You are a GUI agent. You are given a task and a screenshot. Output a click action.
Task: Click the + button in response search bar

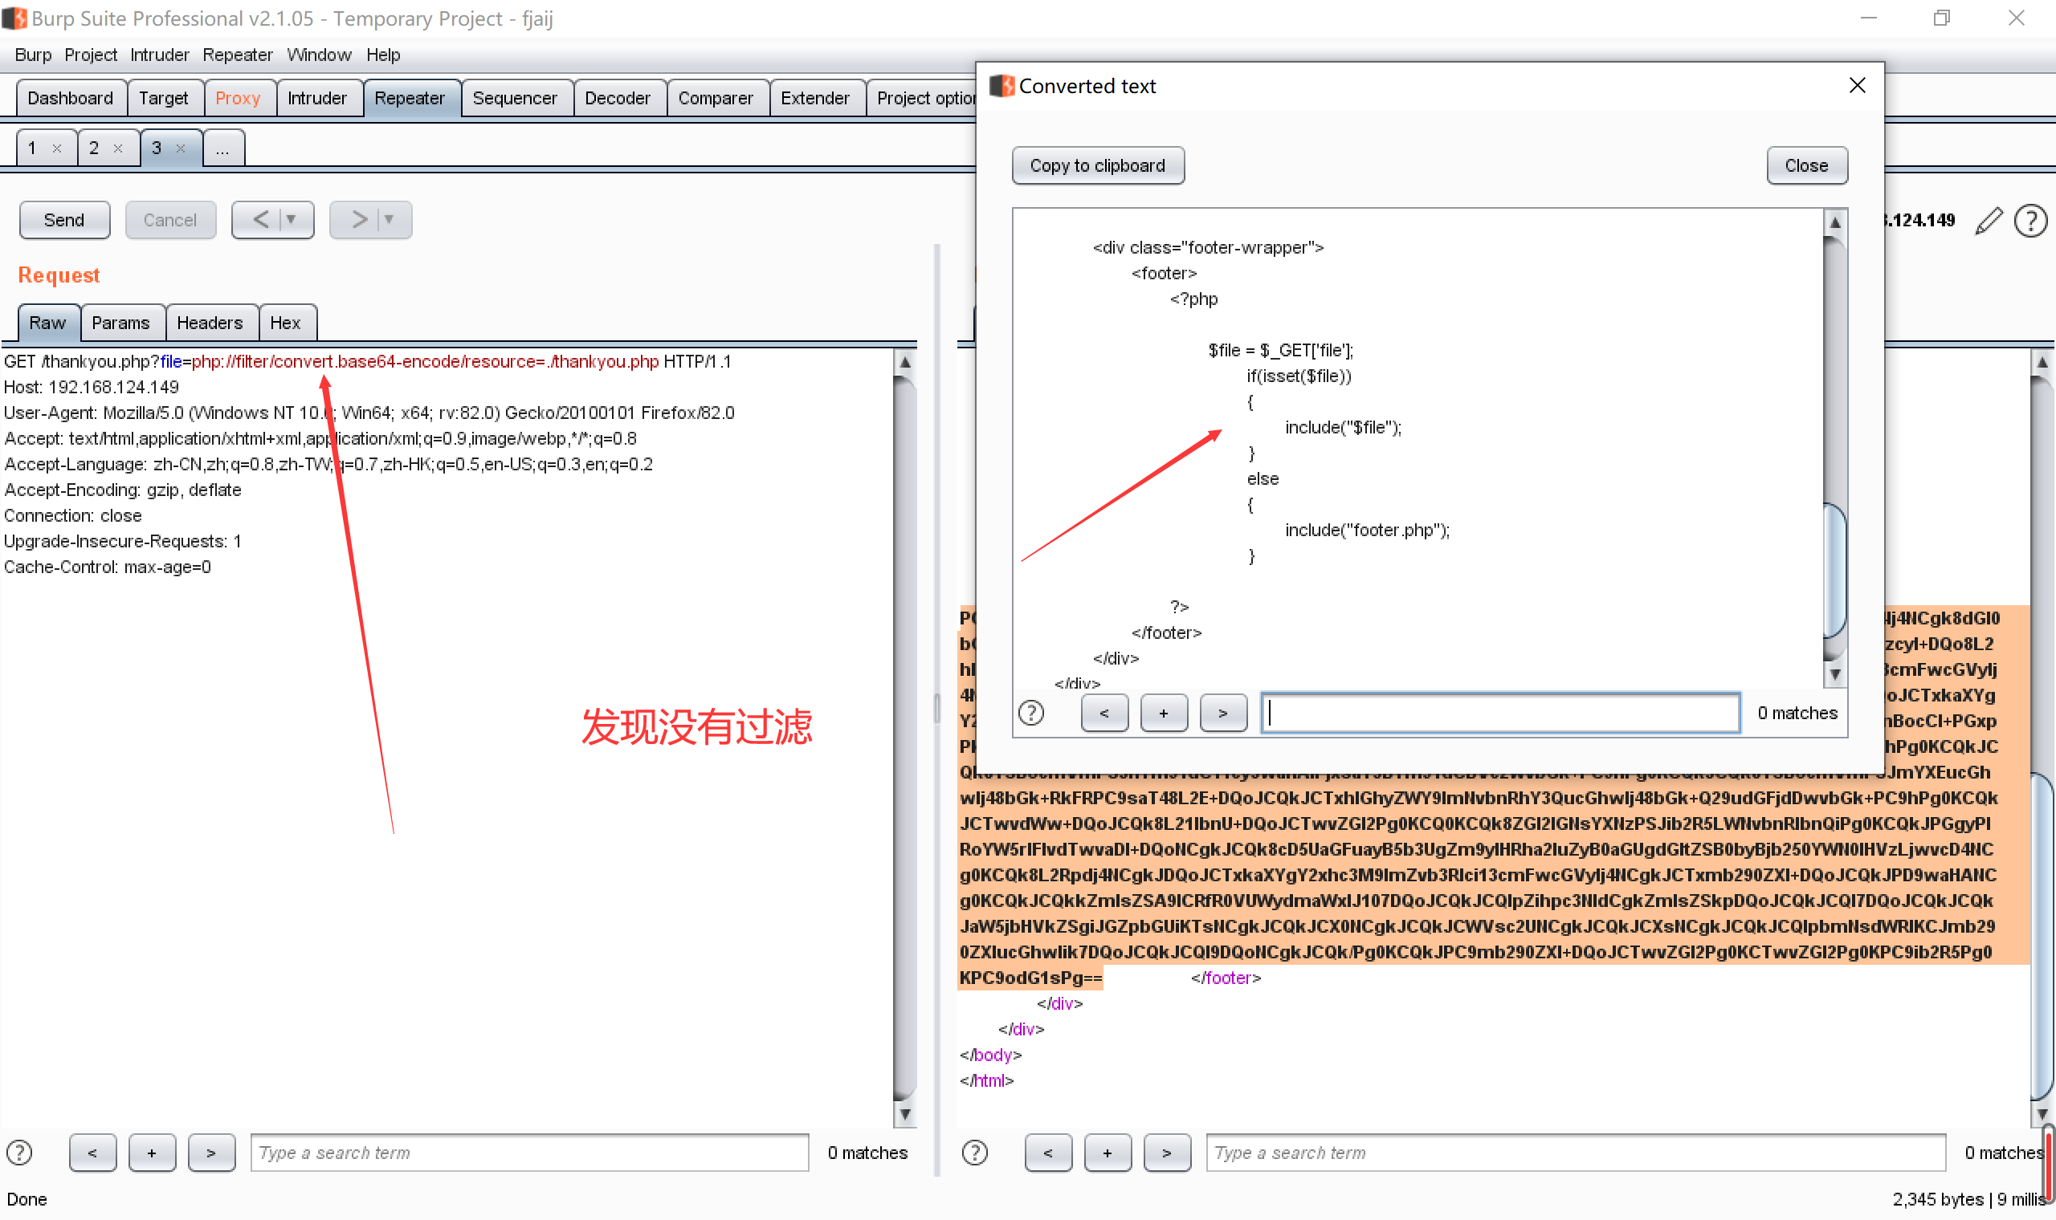coord(1108,1153)
